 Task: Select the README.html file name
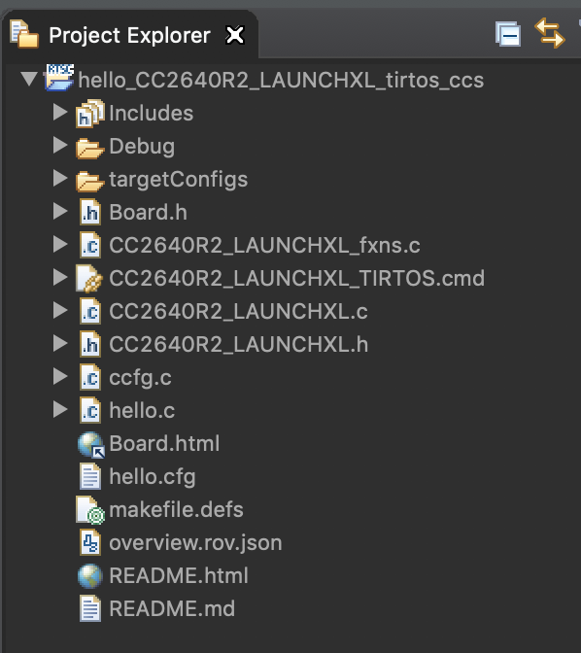pos(179,575)
